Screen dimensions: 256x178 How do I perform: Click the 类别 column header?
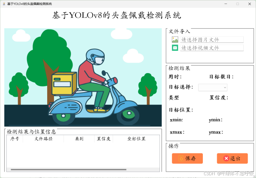pos(79,139)
